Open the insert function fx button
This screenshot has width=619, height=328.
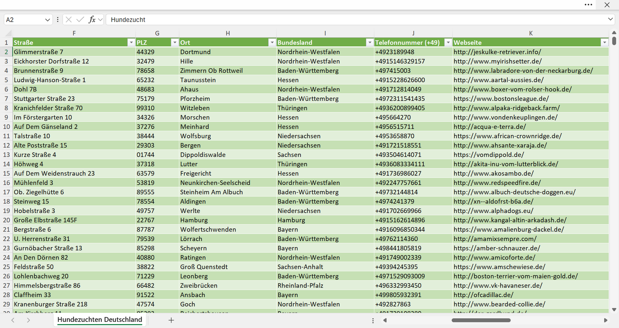click(92, 20)
